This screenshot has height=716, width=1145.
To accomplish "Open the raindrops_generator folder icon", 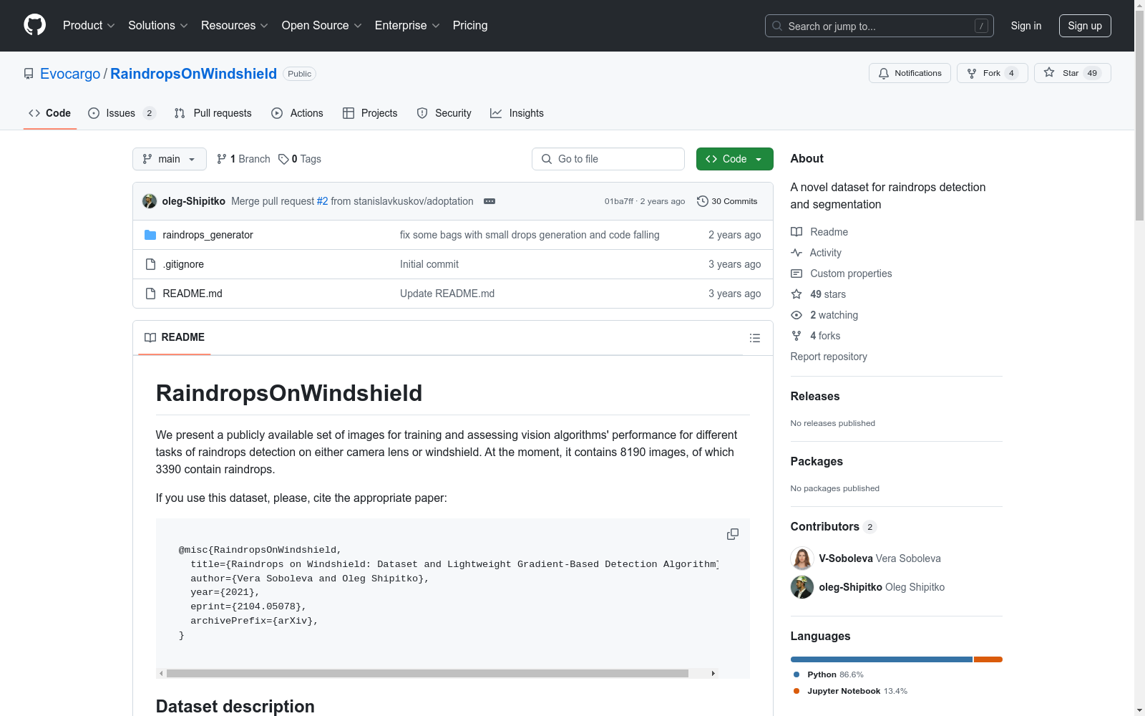I will 150,235.
